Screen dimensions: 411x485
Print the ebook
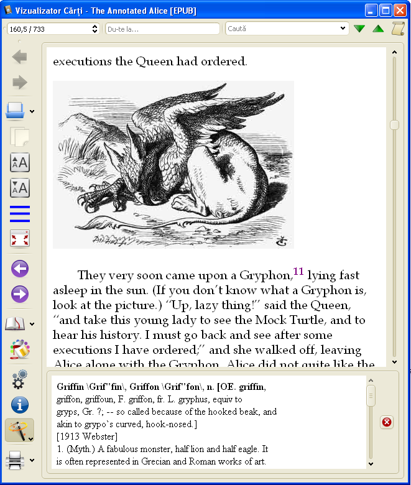point(15,460)
